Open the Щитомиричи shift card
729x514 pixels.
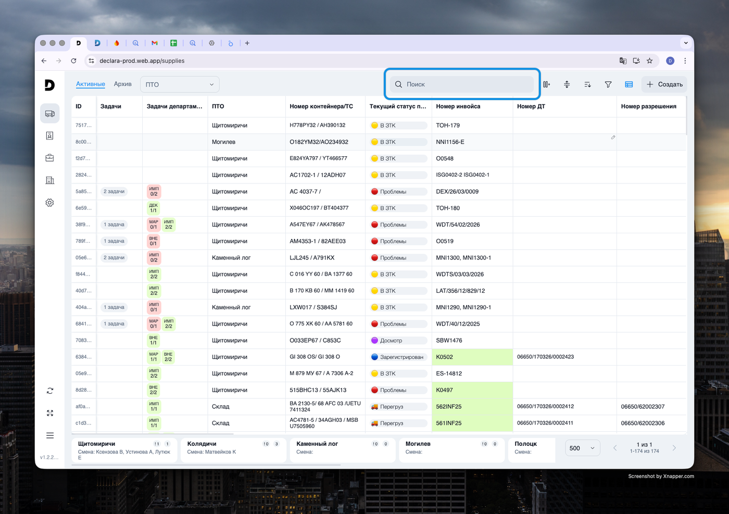[x=124, y=450]
